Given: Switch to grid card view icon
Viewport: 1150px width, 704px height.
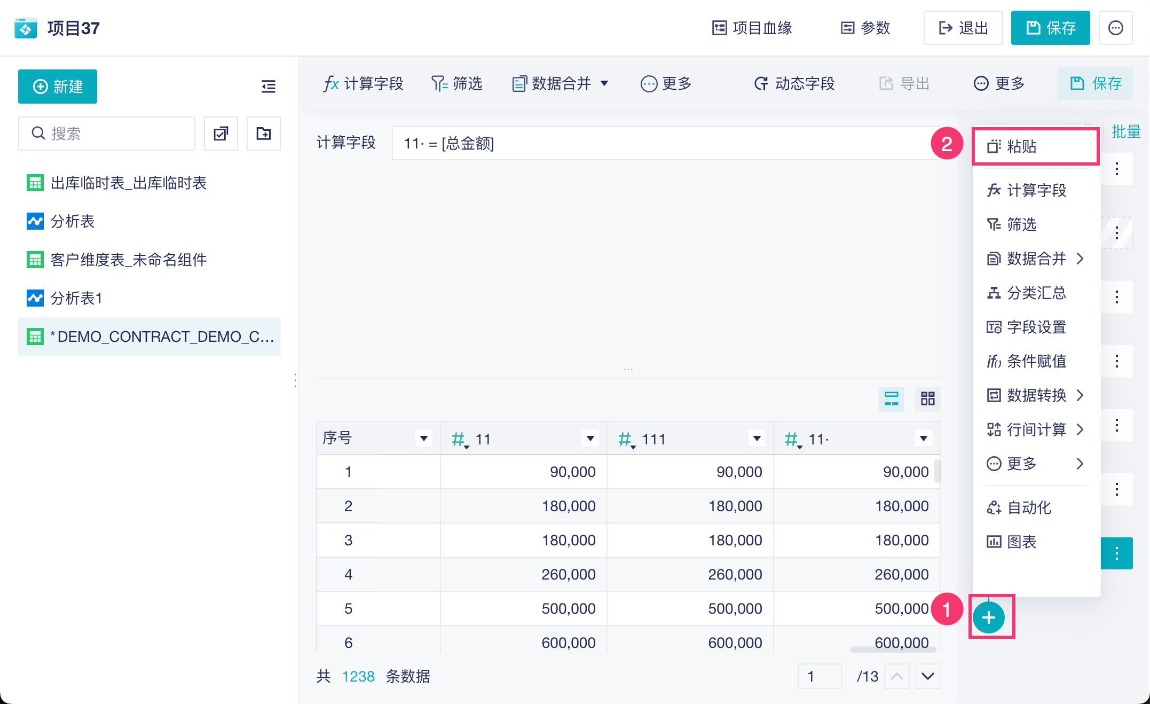Looking at the screenshot, I should (x=927, y=398).
